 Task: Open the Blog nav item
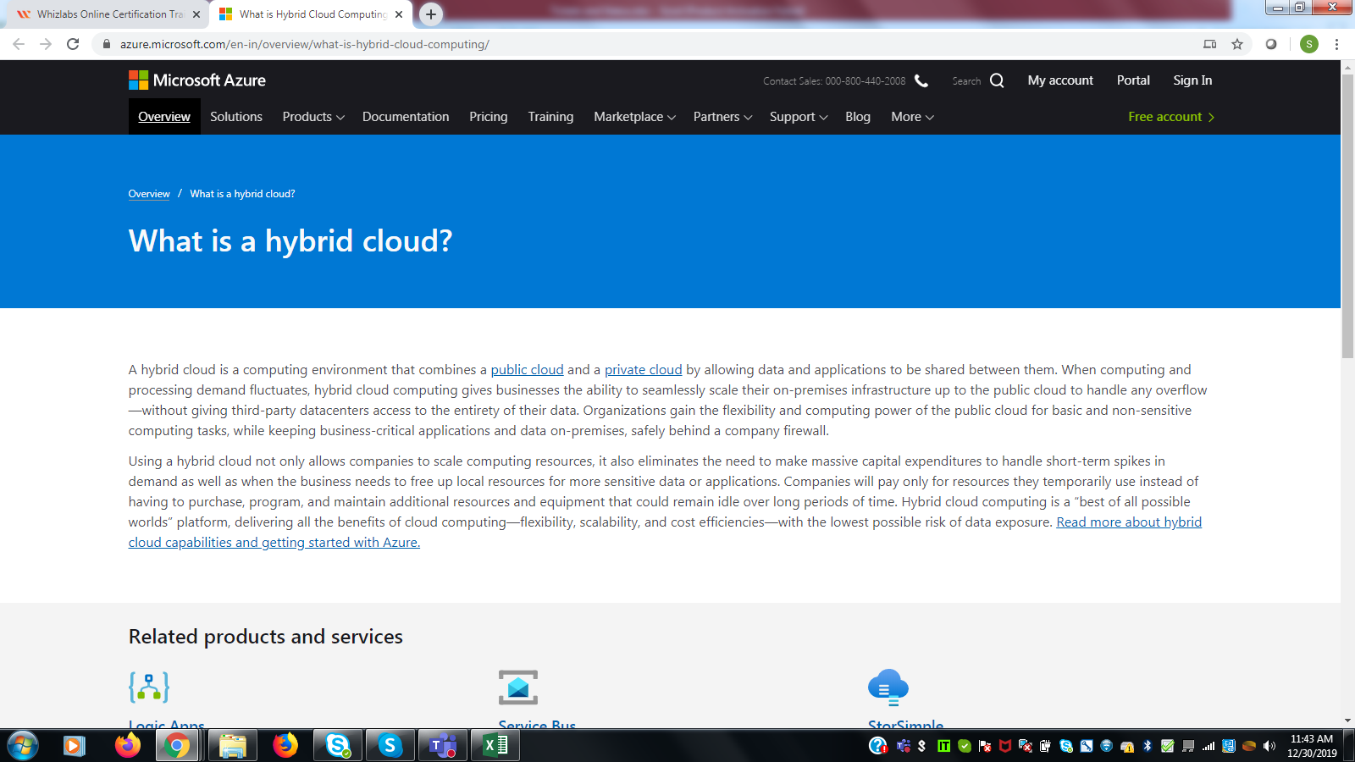pos(858,117)
